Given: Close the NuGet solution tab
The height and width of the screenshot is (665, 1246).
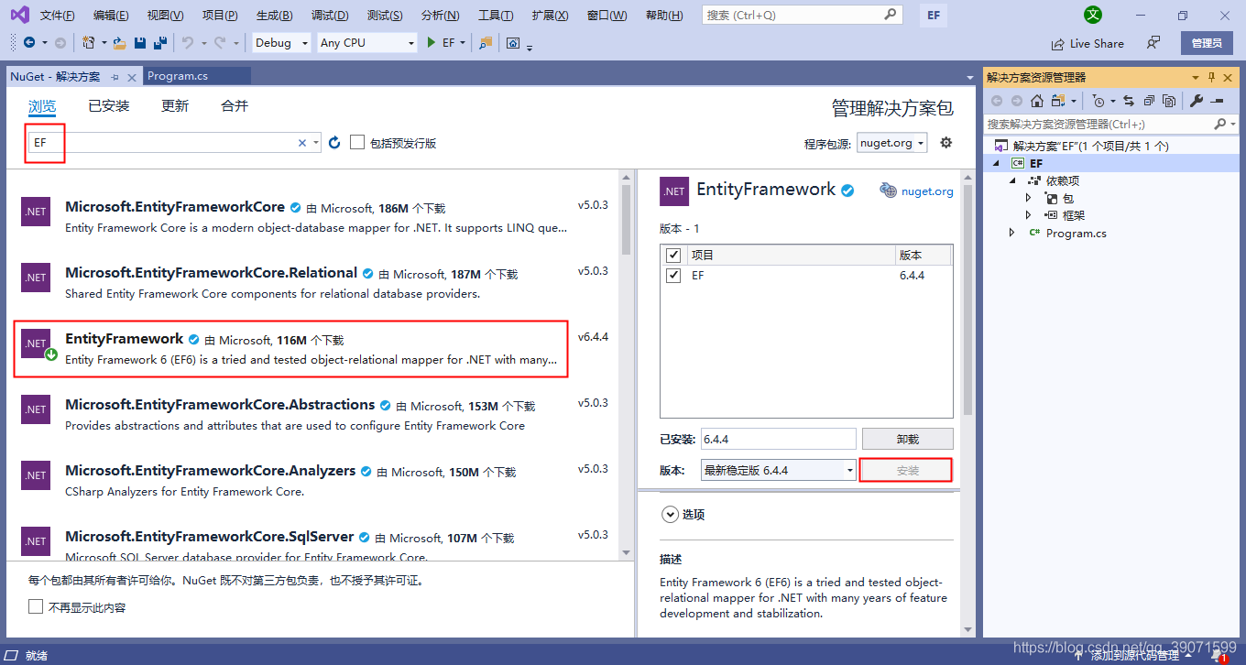Looking at the screenshot, I should click(132, 77).
